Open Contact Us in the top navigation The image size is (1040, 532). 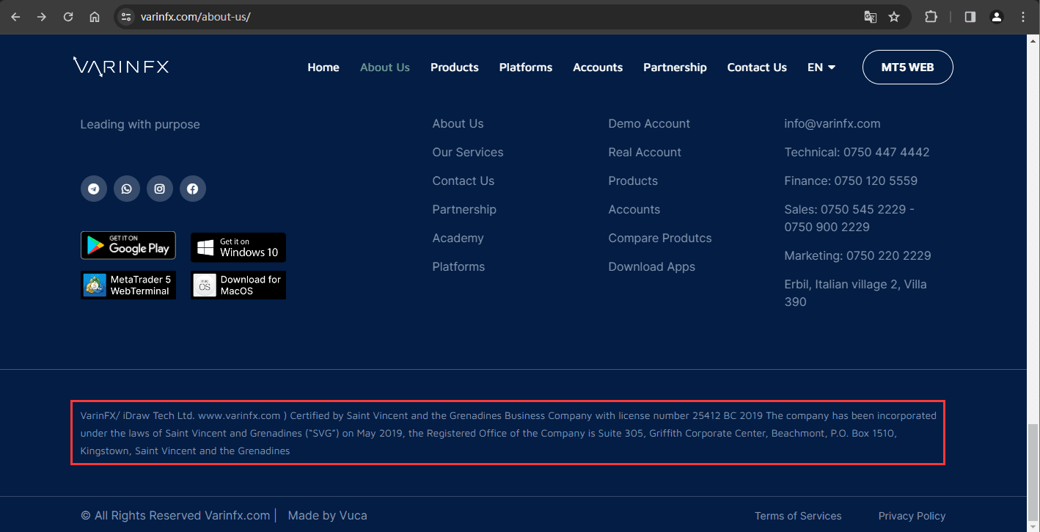click(x=757, y=68)
